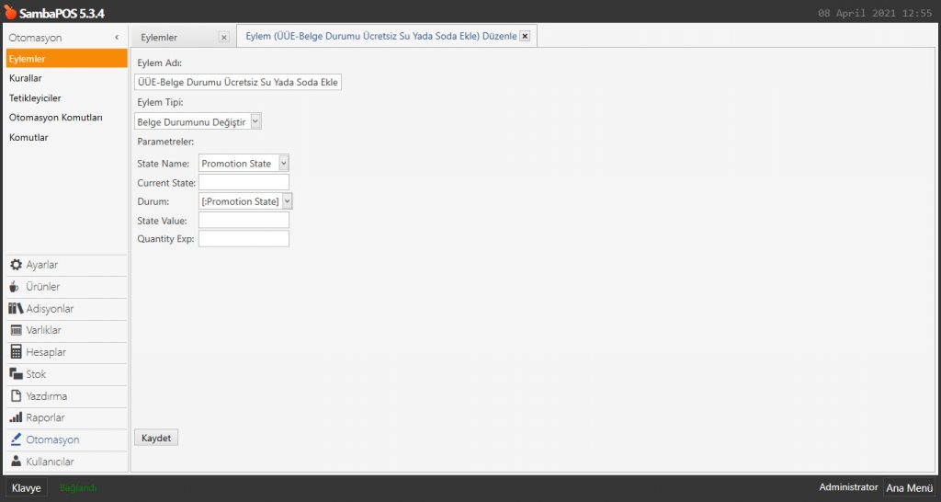Screen dimensions: 941x502
Task: Click the Ana Menü button
Action: click(x=909, y=488)
